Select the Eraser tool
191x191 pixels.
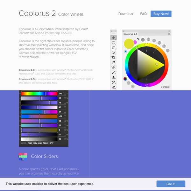click(x=114, y=87)
